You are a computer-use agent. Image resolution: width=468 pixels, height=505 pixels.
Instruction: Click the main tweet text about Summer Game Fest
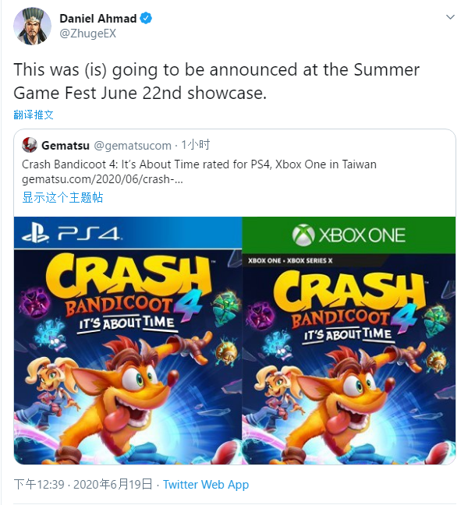(x=217, y=81)
